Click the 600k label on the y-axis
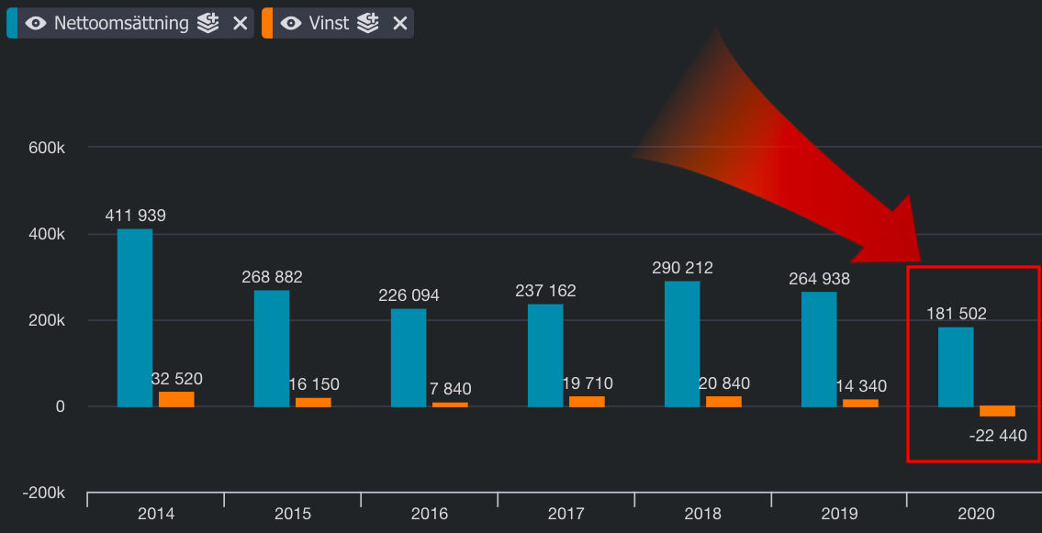Image resolution: width=1042 pixels, height=533 pixels. click(x=45, y=148)
